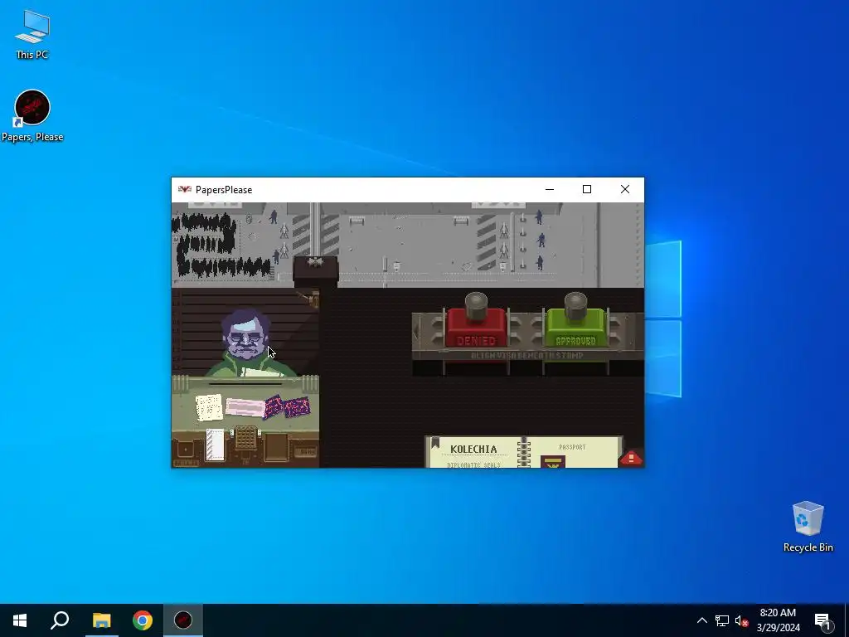Click the muted volume tray icon
Viewport: 849px width, 637px height.
click(742, 620)
